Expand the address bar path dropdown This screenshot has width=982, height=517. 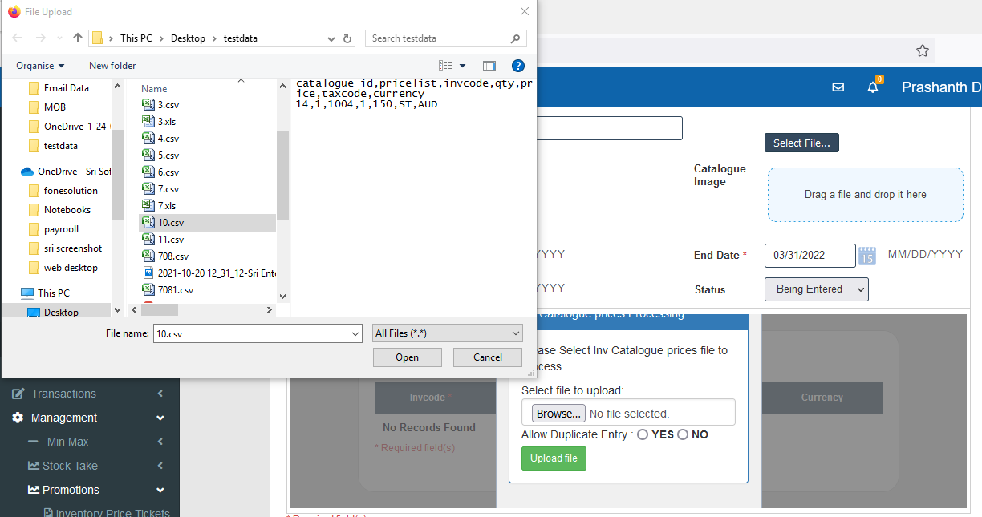[332, 38]
